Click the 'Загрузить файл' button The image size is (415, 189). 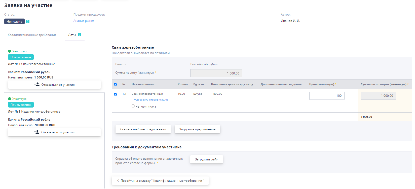coord(206,159)
